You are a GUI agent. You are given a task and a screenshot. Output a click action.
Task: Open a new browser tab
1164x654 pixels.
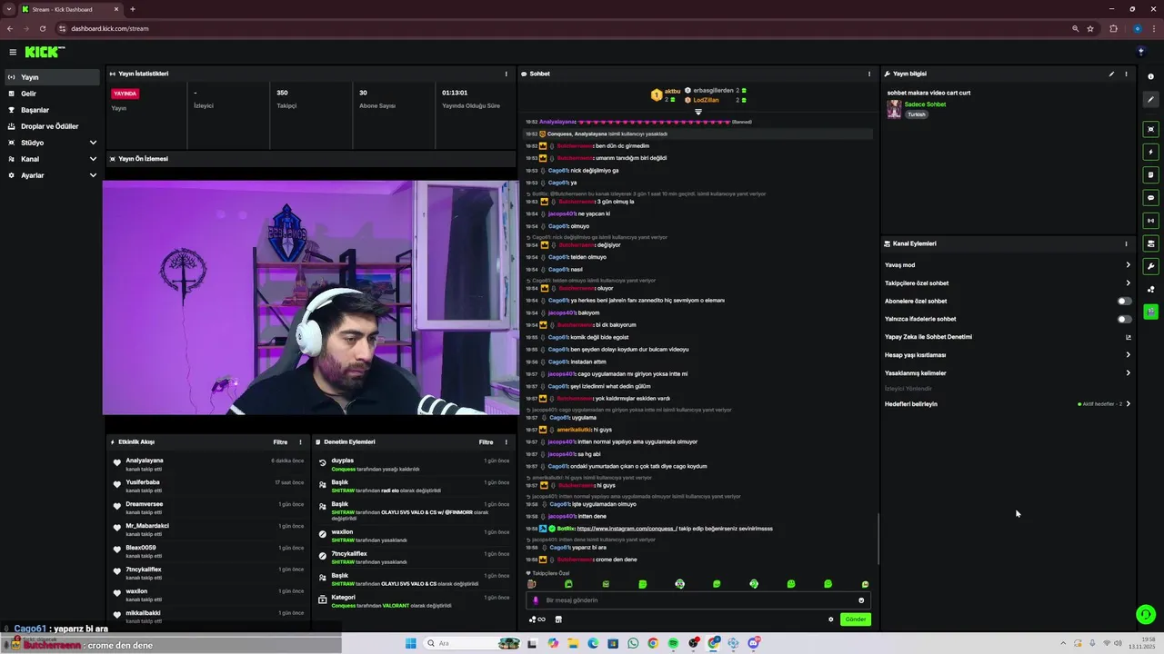(x=133, y=9)
